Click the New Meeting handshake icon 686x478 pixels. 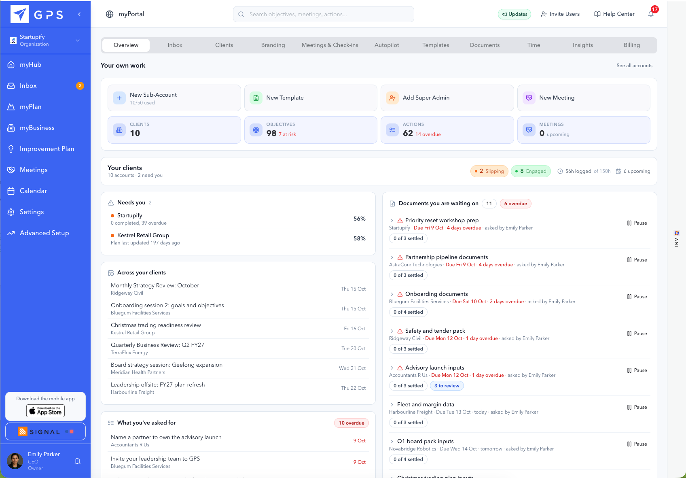529,98
